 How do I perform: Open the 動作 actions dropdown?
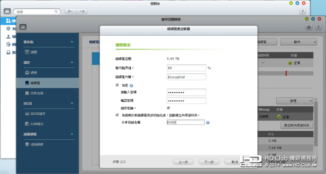point(299,42)
